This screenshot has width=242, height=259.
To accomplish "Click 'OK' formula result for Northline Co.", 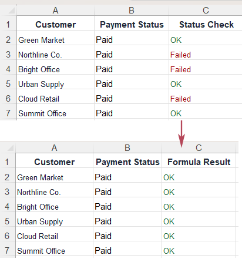I will click(199, 190).
